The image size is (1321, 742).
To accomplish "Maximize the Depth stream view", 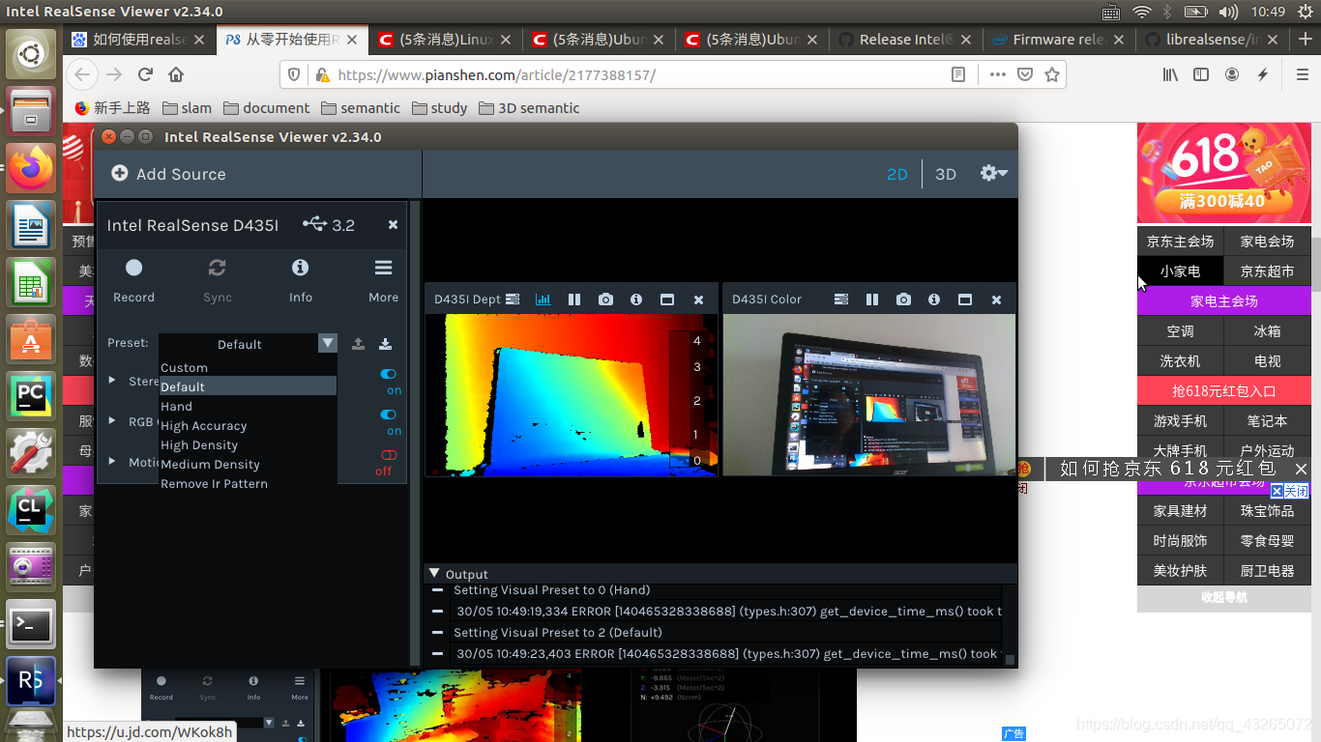I will click(x=667, y=300).
